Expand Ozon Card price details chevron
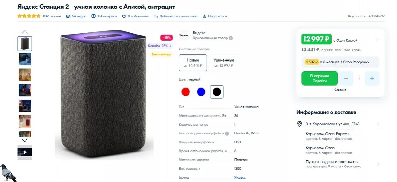This screenshot has width=397, height=182. pos(378,39)
